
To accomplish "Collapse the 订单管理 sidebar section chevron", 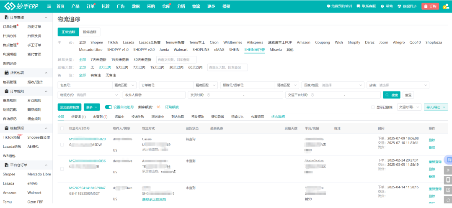I will [46, 18].
